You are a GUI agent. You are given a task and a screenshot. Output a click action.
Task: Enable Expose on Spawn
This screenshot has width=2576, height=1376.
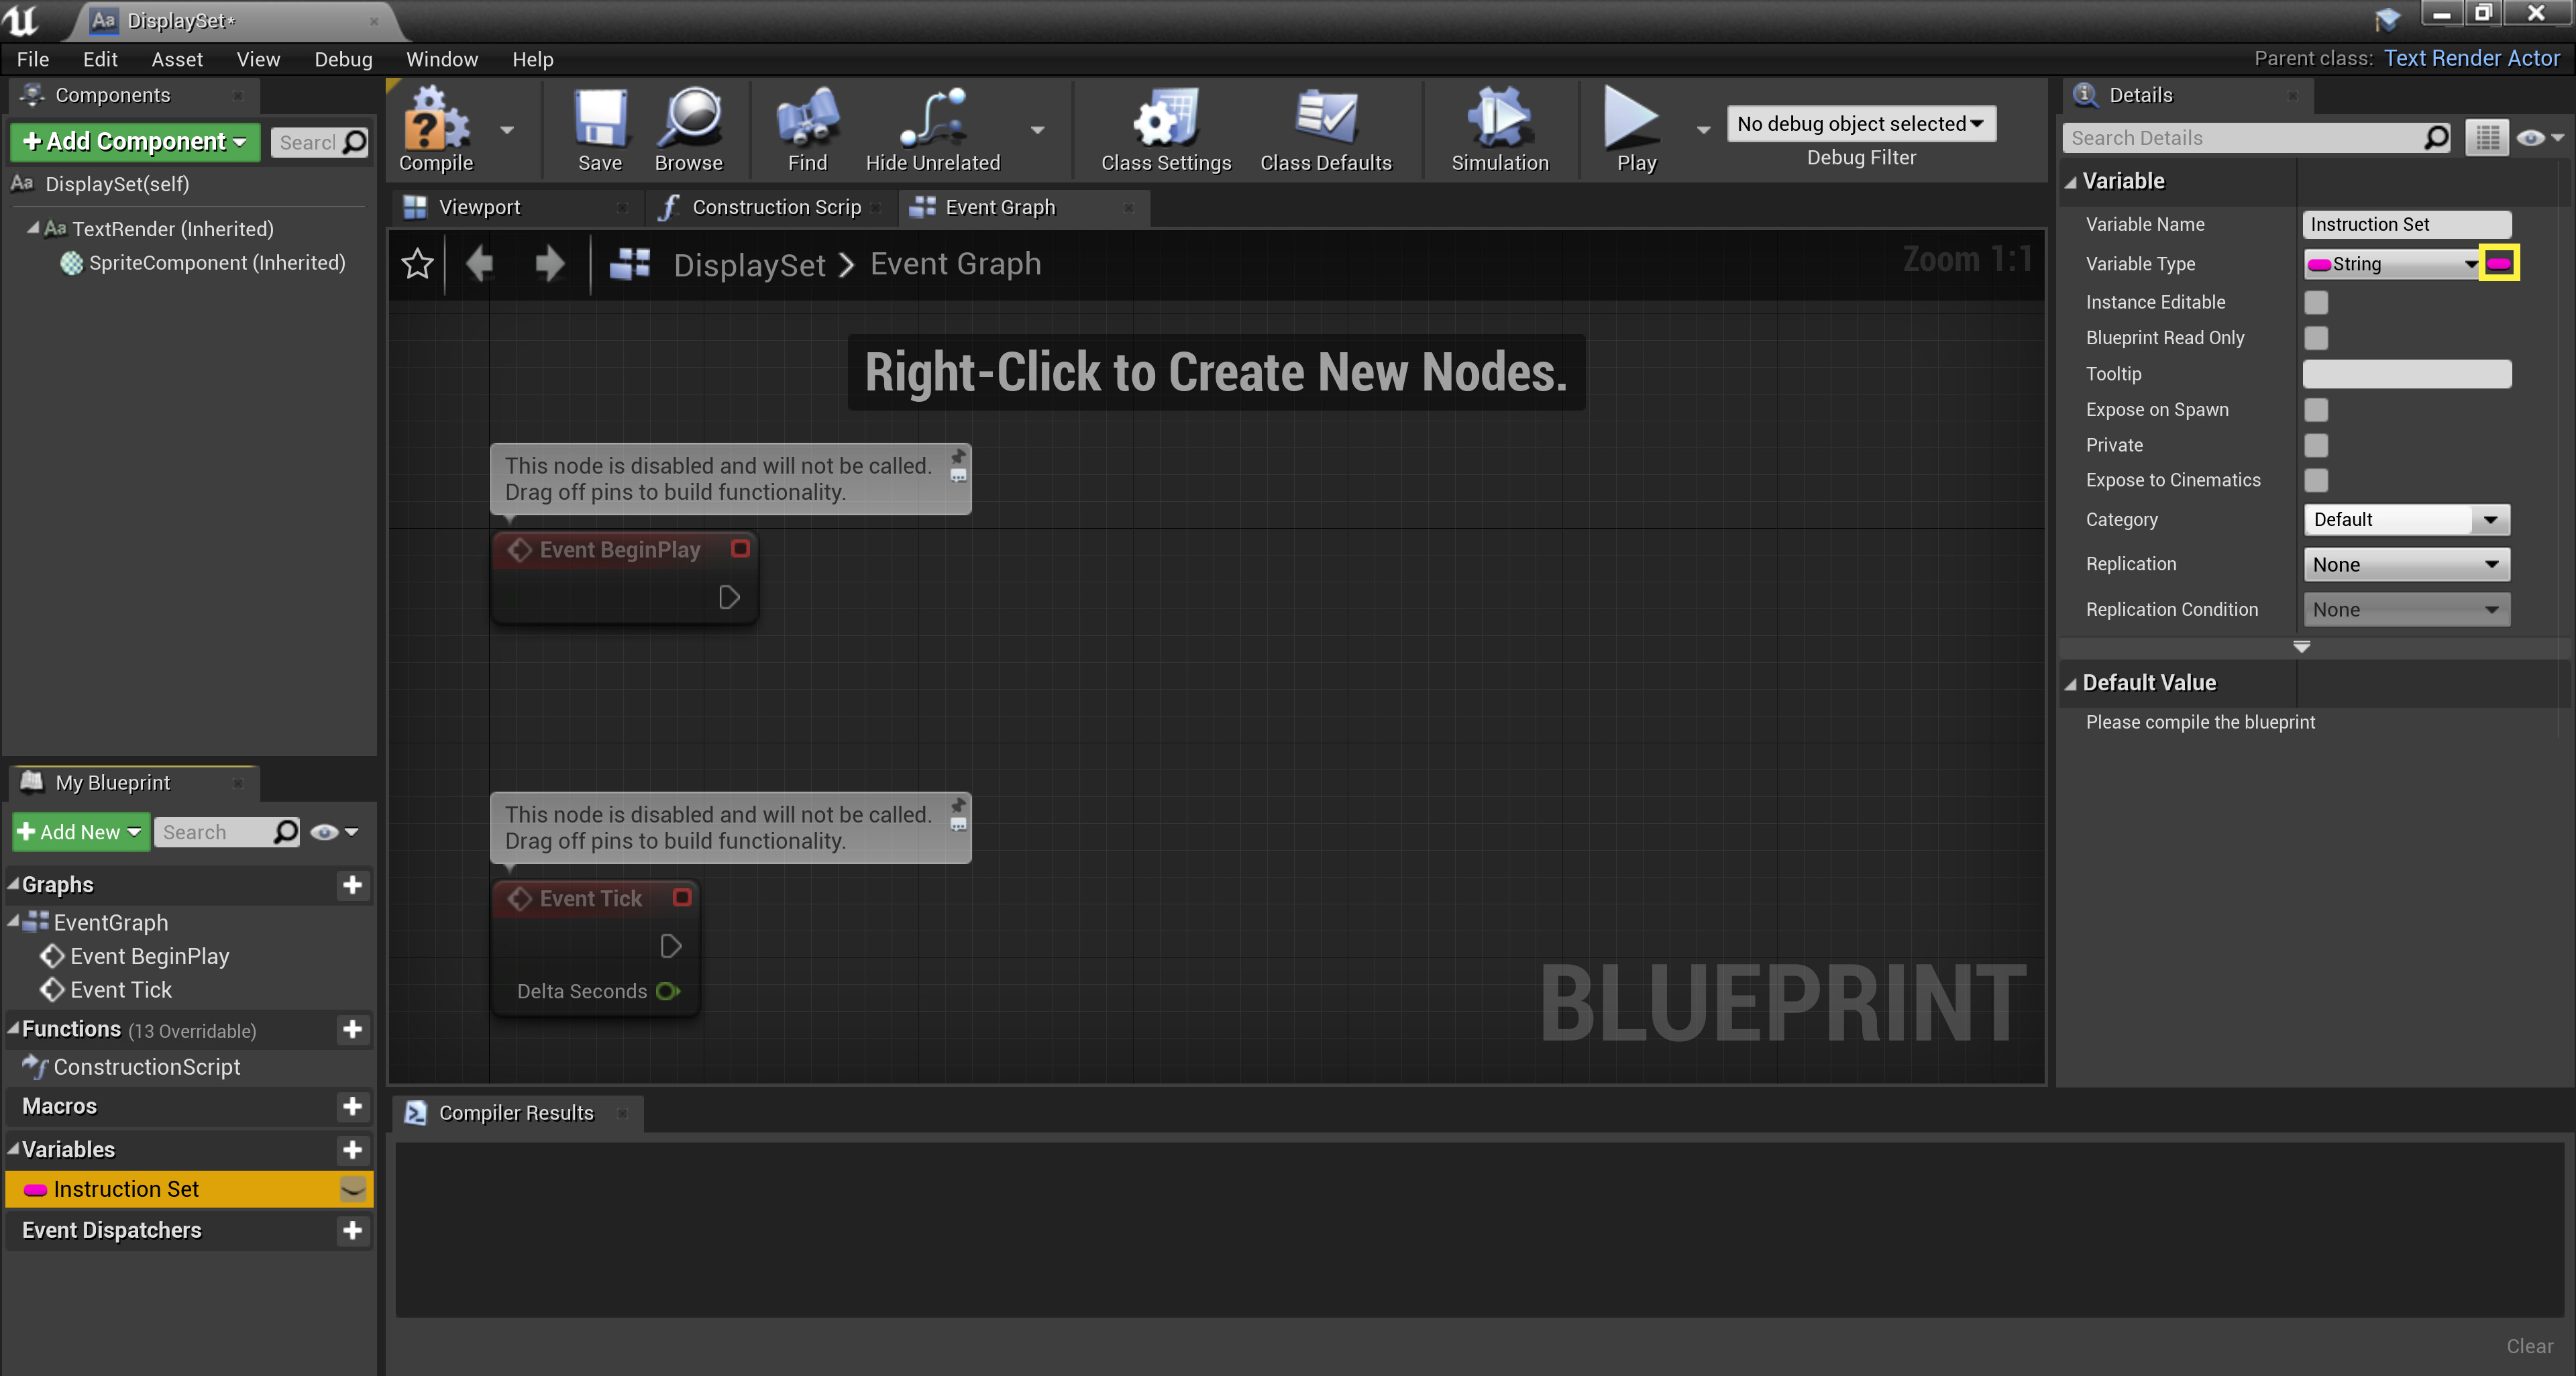2317,410
